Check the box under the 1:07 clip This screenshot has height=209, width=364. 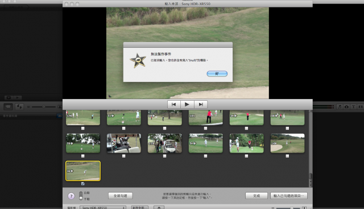pyautogui.click(x=246, y=156)
